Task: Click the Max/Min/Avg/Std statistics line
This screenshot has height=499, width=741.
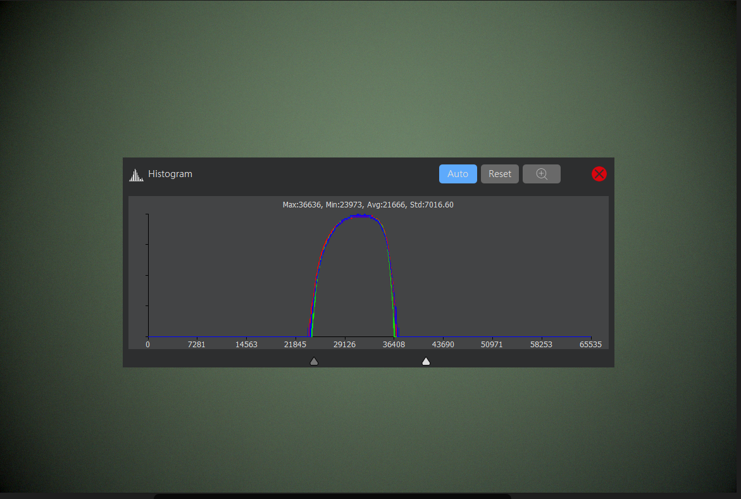Action: pos(368,205)
